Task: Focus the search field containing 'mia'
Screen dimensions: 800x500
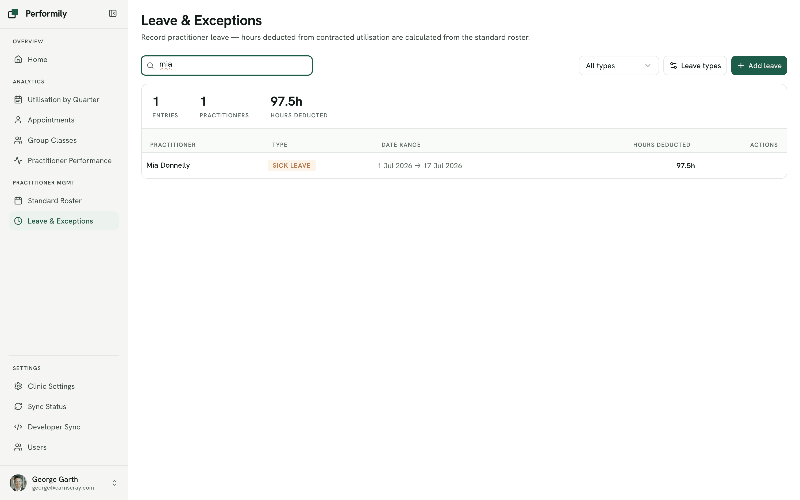Action: click(227, 66)
